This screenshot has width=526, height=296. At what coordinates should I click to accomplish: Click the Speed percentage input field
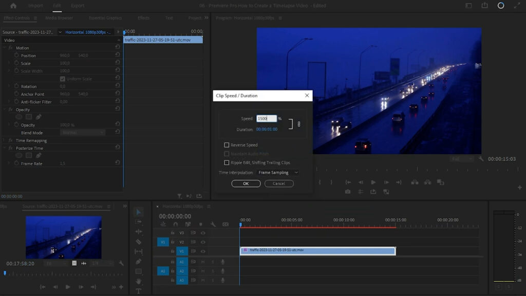click(267, 119)
